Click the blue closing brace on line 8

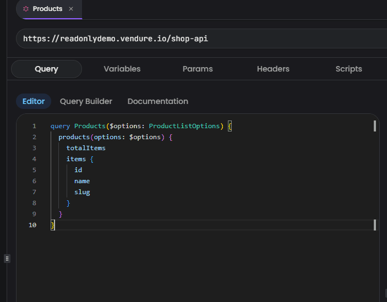(x=68, y=204)
